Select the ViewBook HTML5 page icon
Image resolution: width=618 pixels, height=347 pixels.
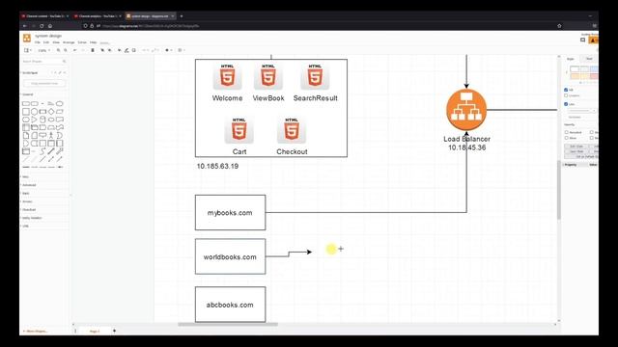[268, 76]
